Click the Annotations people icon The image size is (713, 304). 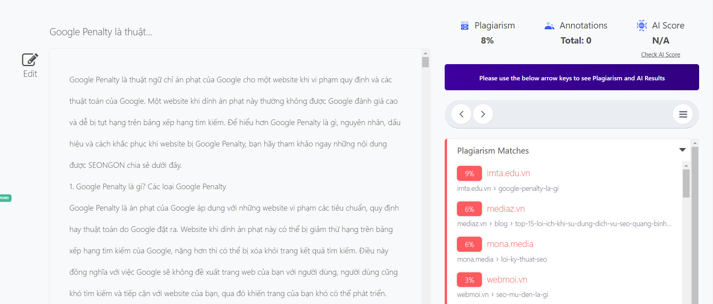549,26
